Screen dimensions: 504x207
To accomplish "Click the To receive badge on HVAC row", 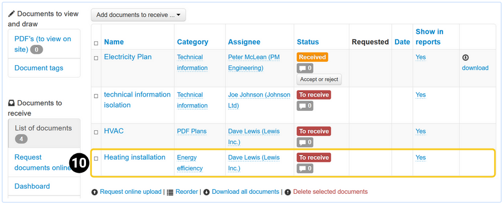I will click(x=314, y=131).
